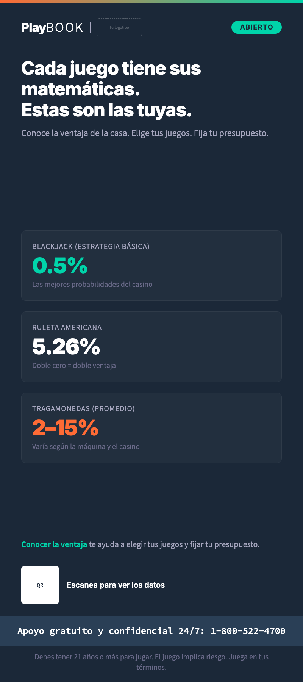Click the PlayBOOK logo
Viewport: 303px width, 682px height.
click(x=52, y=28)
